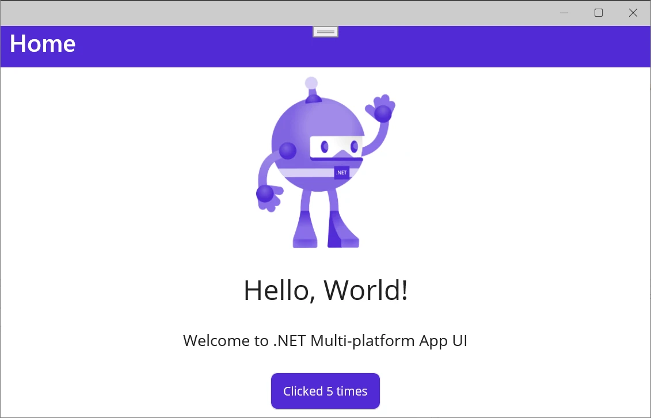
Task: Select the "Welcome to .NET Multi-platform App UI" text
Action: click(325, 341)
